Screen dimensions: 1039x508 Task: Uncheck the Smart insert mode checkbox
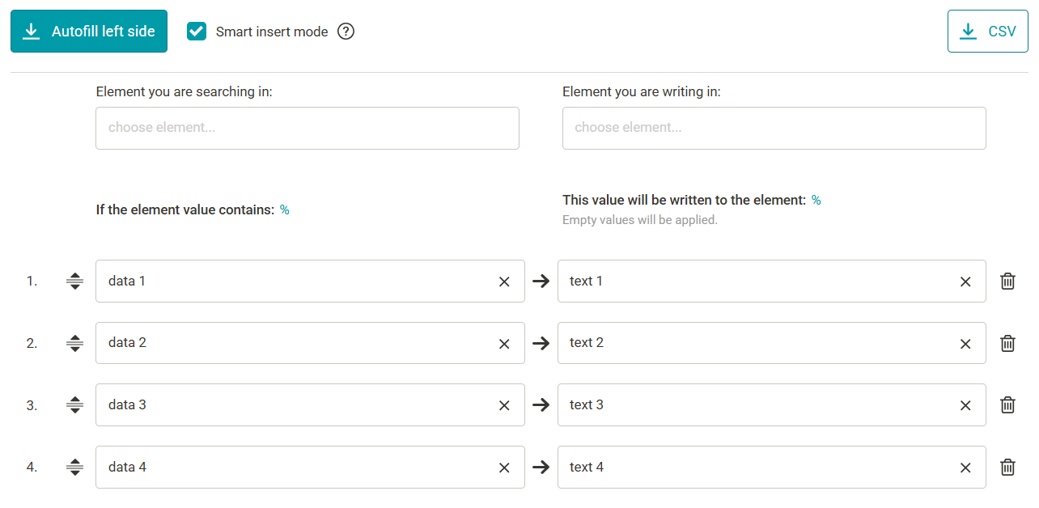coord(197,32)
